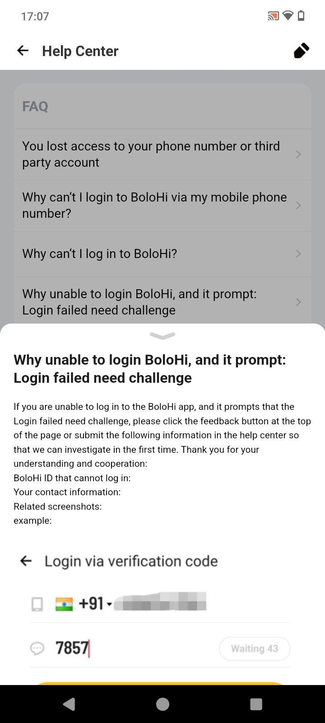325x723 pixels.
Task: Collapse the bottom sheet using the handle
Action: pos(162,335)
